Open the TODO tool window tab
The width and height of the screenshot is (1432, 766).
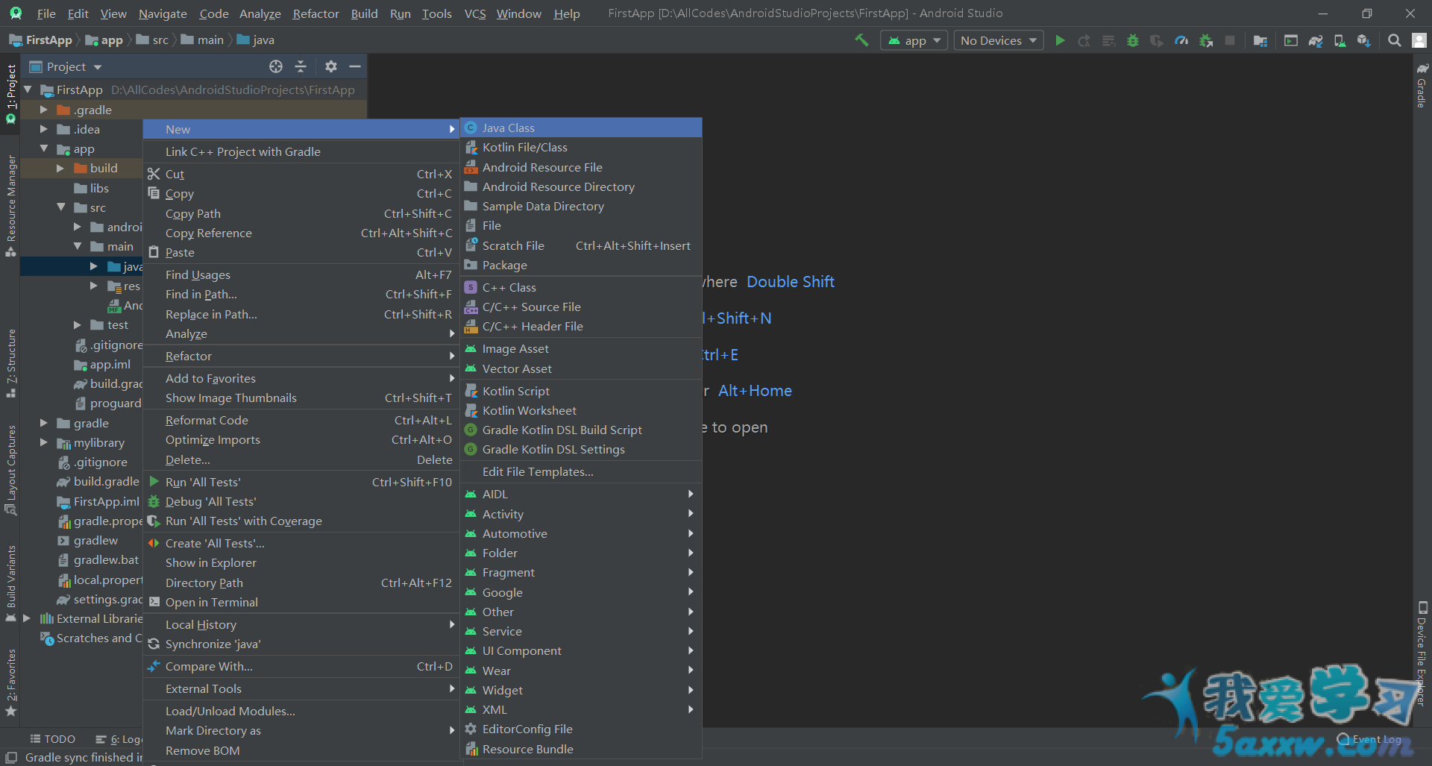click(x=53, y=739)
